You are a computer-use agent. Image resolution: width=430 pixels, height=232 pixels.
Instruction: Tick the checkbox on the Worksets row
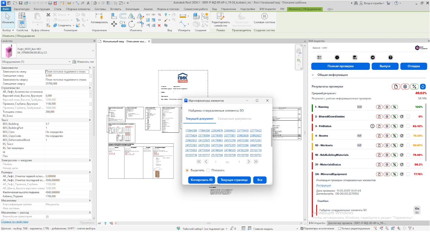point(408,145)
